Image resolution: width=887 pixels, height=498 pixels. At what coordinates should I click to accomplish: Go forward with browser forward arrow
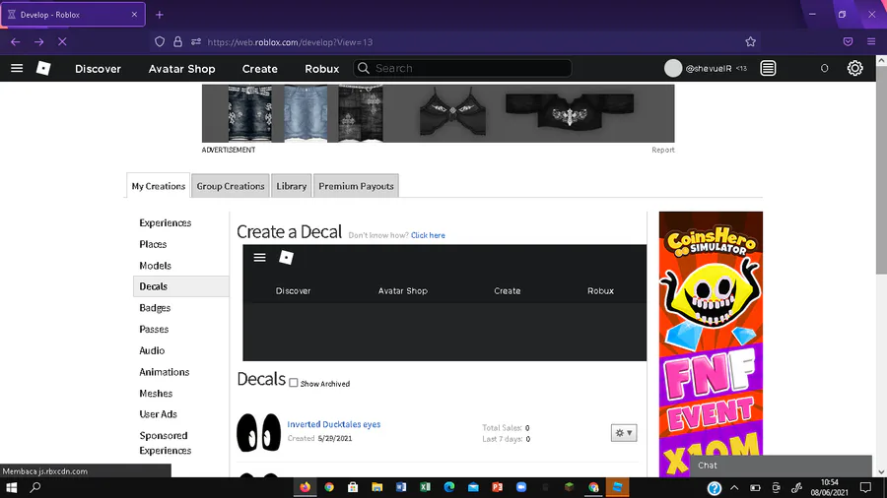(x=38, y=41)
